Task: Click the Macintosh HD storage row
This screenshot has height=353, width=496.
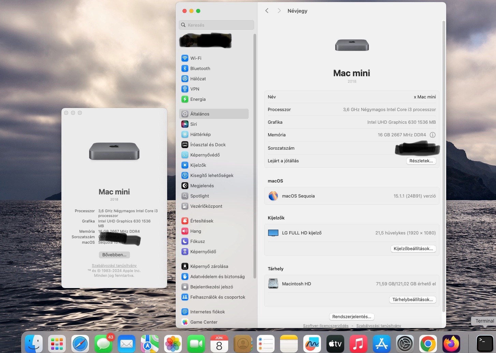Action: pos(352,284)
